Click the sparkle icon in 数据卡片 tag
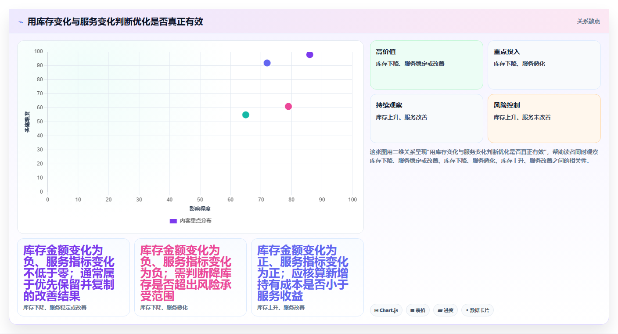This screenshot has height=334, width=618. point(467,310)
